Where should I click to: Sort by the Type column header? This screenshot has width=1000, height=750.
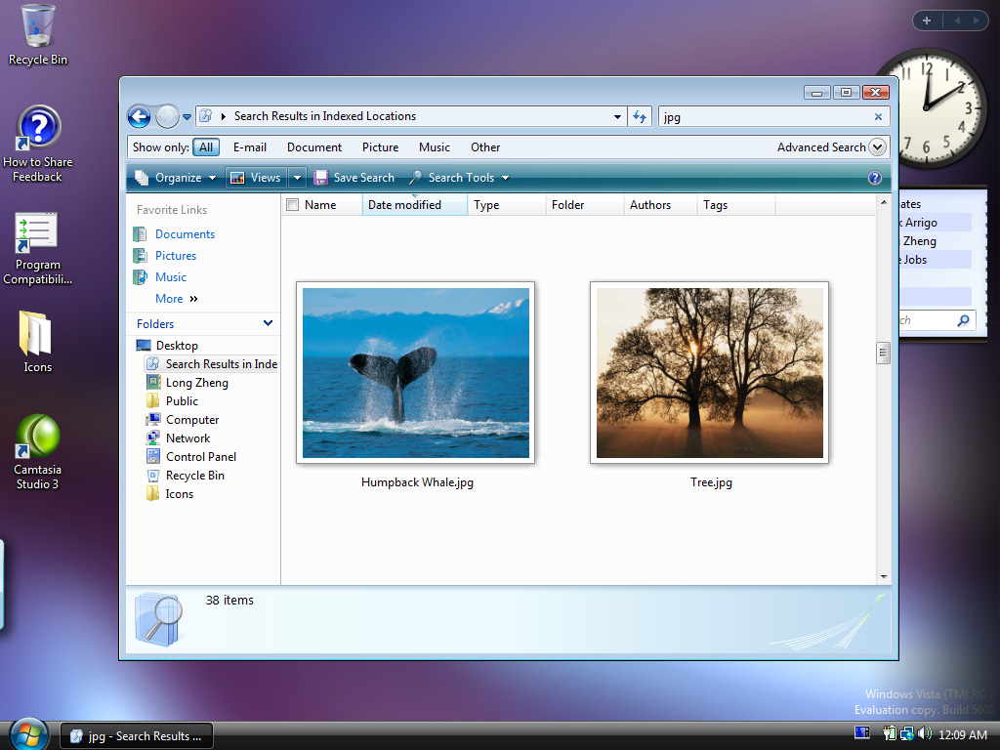[507, 205]
